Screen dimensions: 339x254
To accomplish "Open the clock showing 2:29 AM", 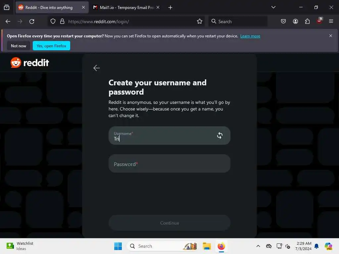I will [x=304, y=246].
